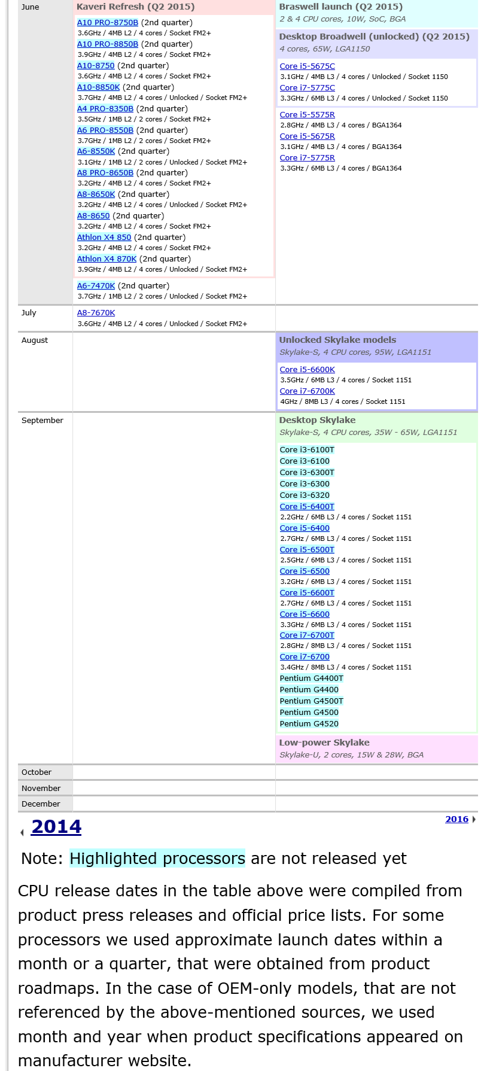481x1071 pixels.
Task: Click the A8-7670K link in July
Action: point(96,313)
